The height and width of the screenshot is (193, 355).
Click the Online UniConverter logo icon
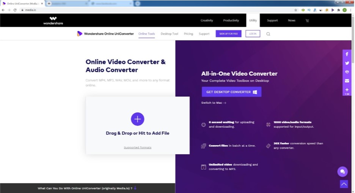[x=80, y=34]
